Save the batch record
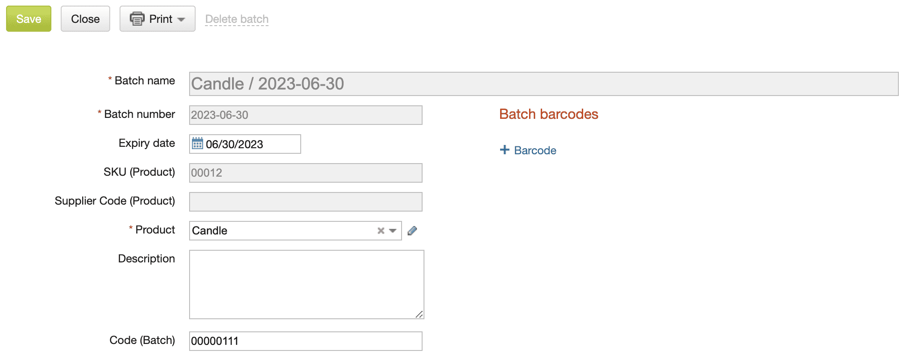Screen dimensions: 911x357 28,19
